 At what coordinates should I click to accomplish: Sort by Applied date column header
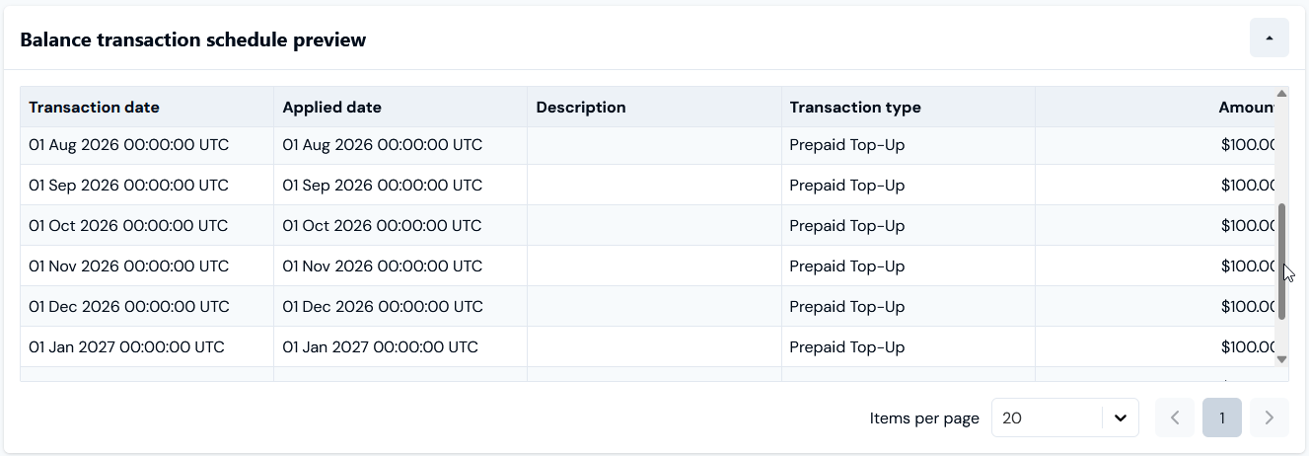pyautogui.click(x=400, y=107)
